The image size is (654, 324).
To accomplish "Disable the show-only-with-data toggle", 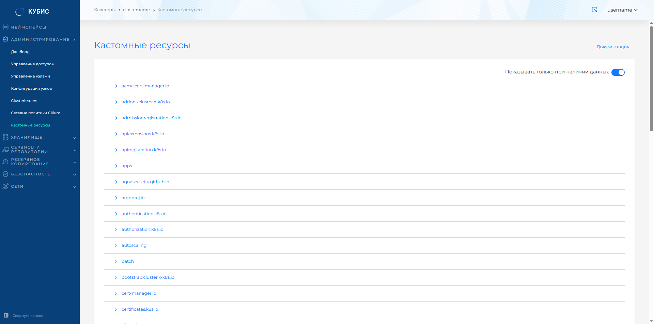I will pos(618,72).
